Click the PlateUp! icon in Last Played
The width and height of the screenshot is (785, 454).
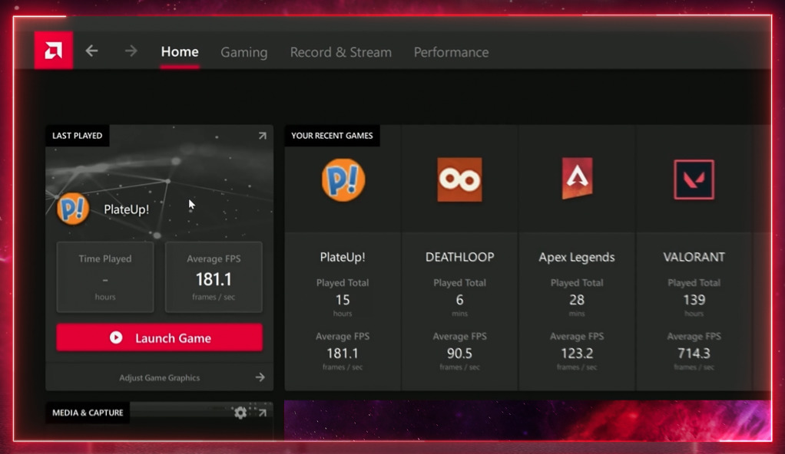[73, 209]
